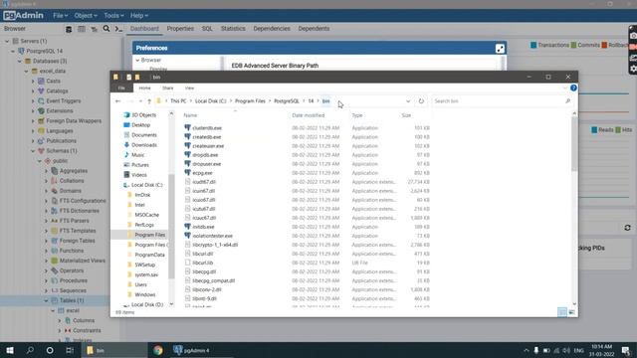Open Explorer Home ribbon tab
Screen dimensions: 637x358
[x=144, y=89]
